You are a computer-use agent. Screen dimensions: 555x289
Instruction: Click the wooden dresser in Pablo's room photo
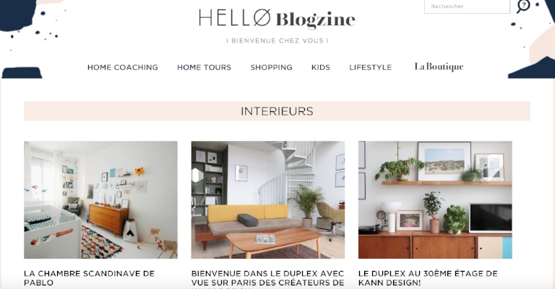tap(108, 218)
